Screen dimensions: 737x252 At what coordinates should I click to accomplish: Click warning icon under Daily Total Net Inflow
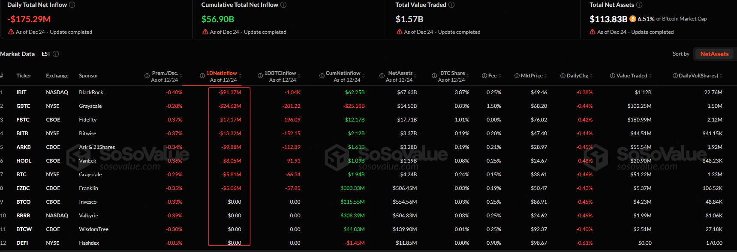tap(11, 32)
